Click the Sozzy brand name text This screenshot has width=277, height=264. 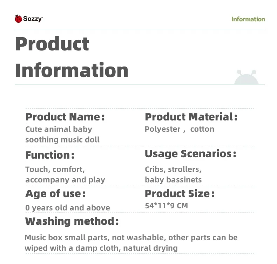tap(33, 19)
